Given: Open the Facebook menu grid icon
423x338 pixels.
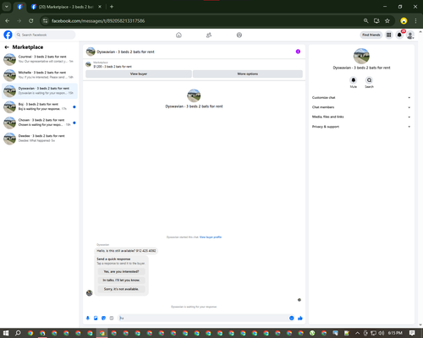Looking at the screenshot, I should click(x=388, y=35).
